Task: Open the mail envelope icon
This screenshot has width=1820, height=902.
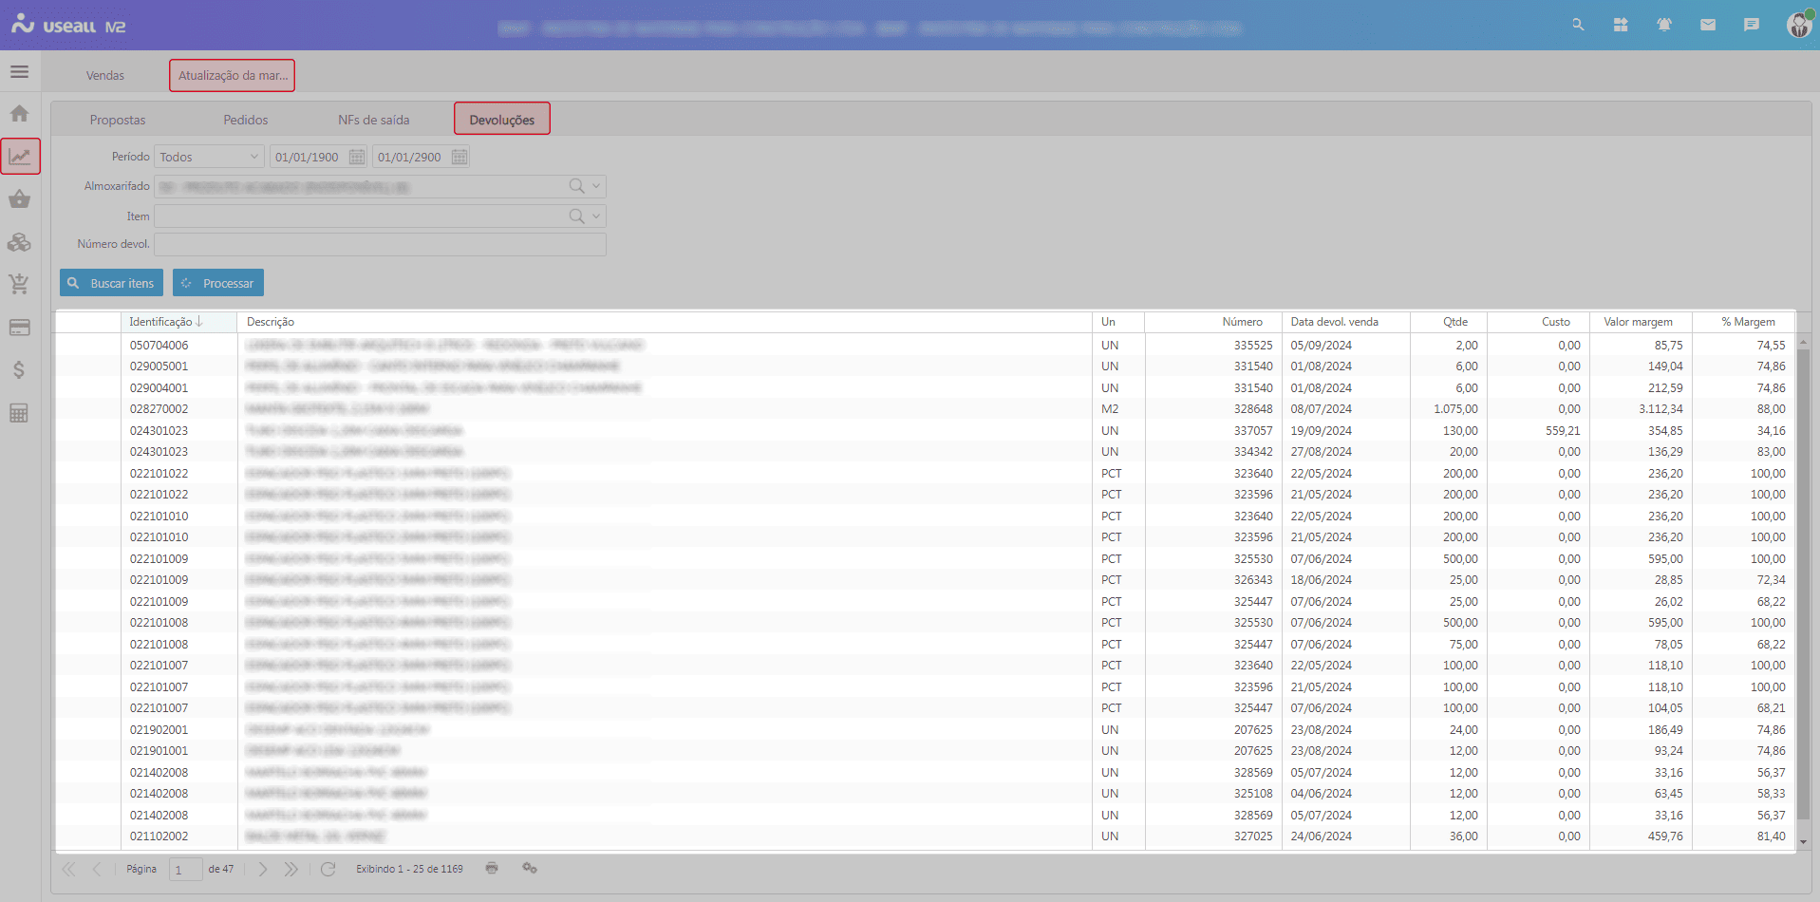Action: pyautogui.click(x=1708, y=25)
